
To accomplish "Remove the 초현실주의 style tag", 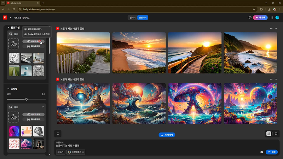I will click(83, 152).
